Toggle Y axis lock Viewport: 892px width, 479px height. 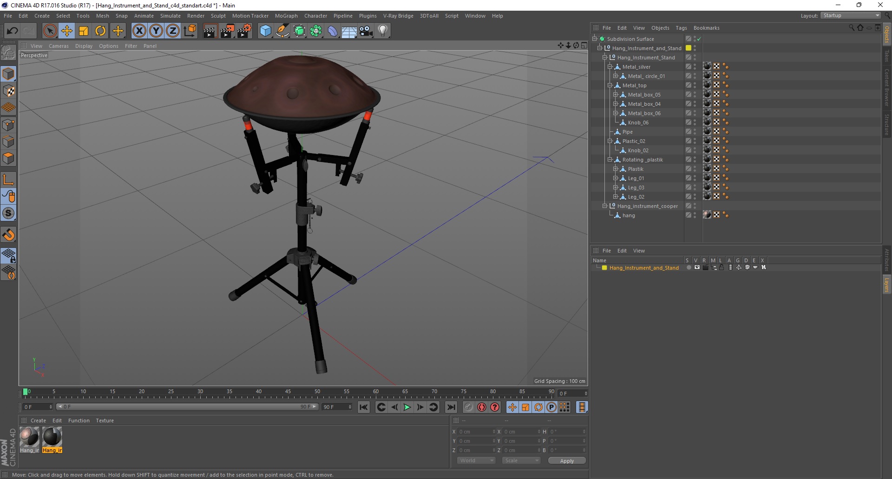pyautogui.click(x=156, y=31)
